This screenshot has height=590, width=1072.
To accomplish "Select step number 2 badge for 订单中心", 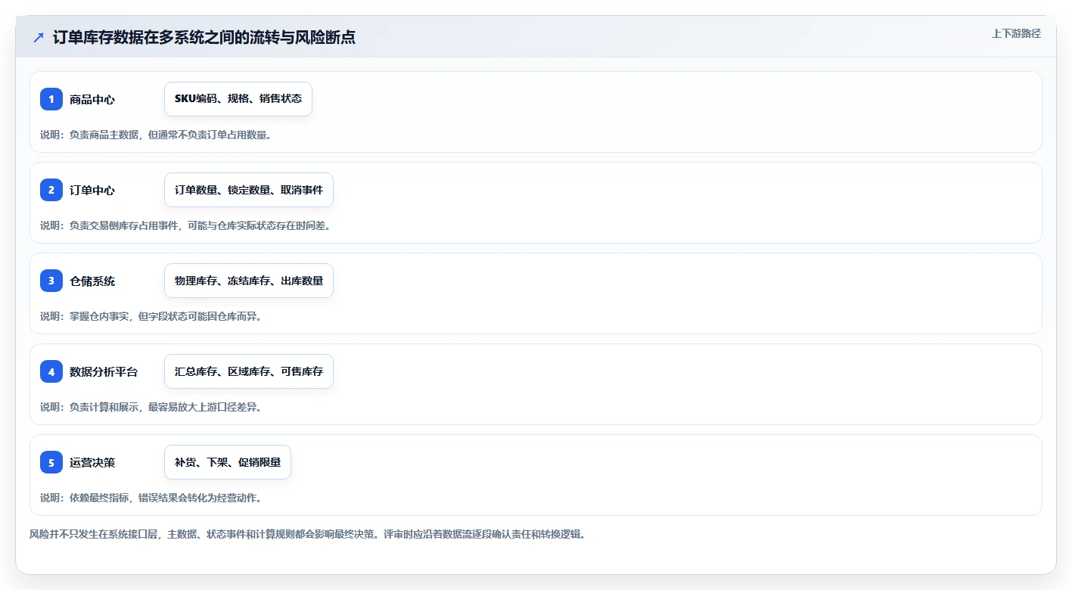I will point(51,190).
